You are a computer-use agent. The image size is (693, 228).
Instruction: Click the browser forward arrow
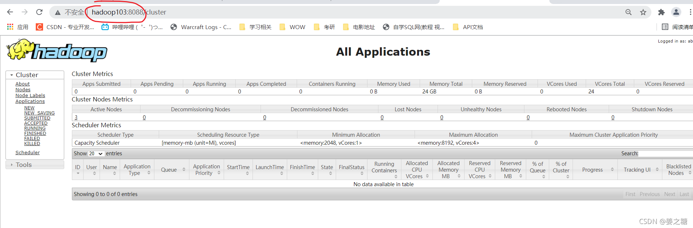tap(25, 12)
